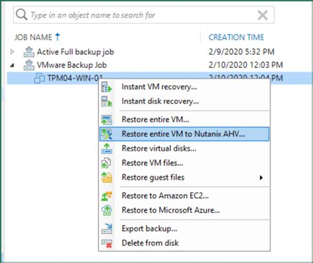Choose Delete from disk option
This screenshot has height=263, width=313.
coord(184,243)
